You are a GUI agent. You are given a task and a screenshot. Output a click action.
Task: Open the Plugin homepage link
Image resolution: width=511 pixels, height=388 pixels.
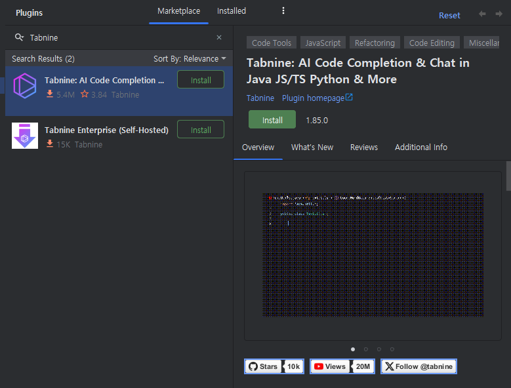coord(313,98)
